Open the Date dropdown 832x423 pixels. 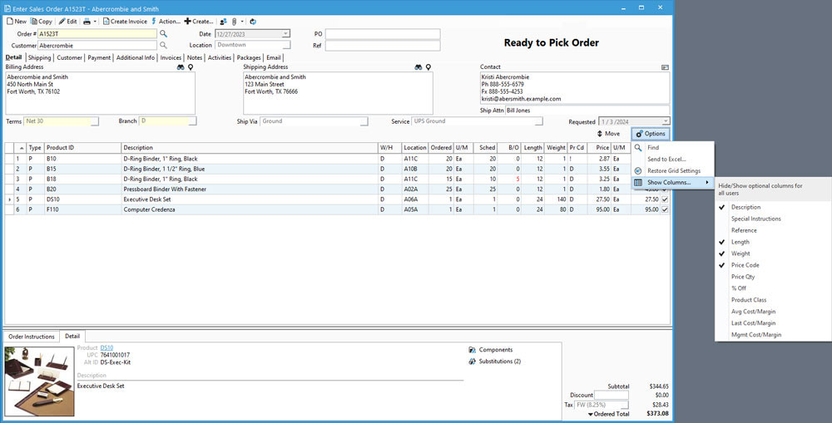click(x=285, y=34)
